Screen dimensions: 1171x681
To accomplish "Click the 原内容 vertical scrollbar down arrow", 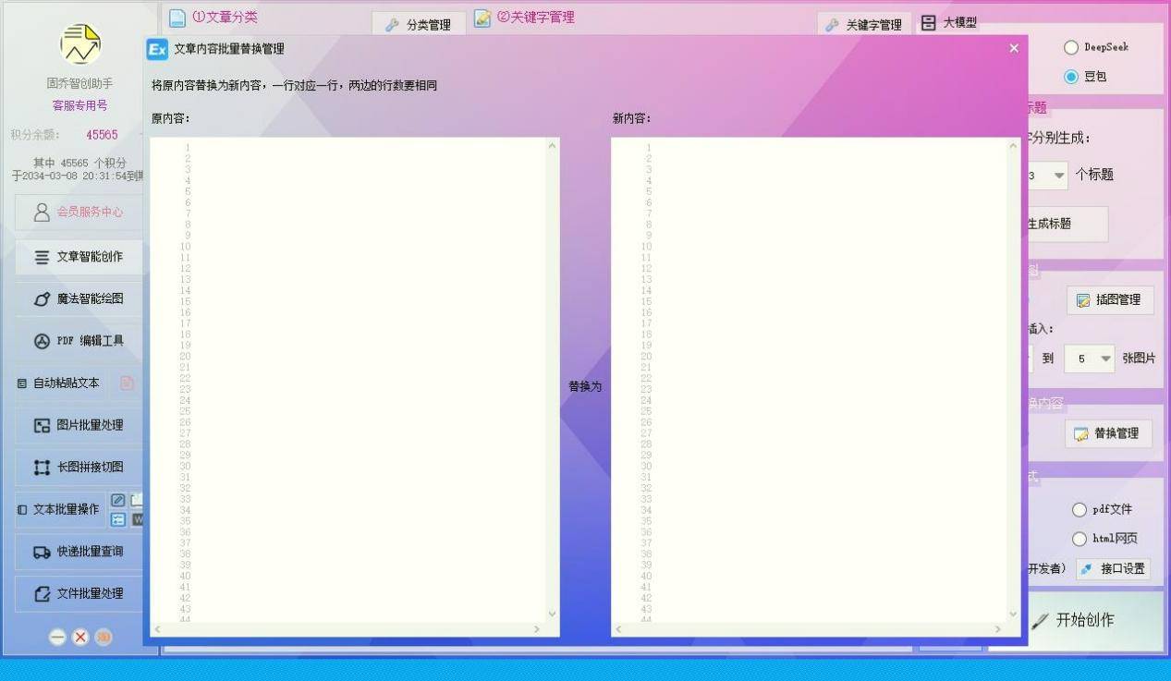I will click(553, 614).
